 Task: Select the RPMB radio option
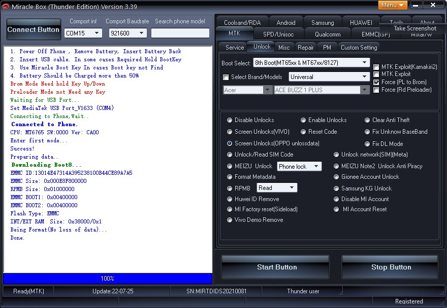click(x=230, y=188)
